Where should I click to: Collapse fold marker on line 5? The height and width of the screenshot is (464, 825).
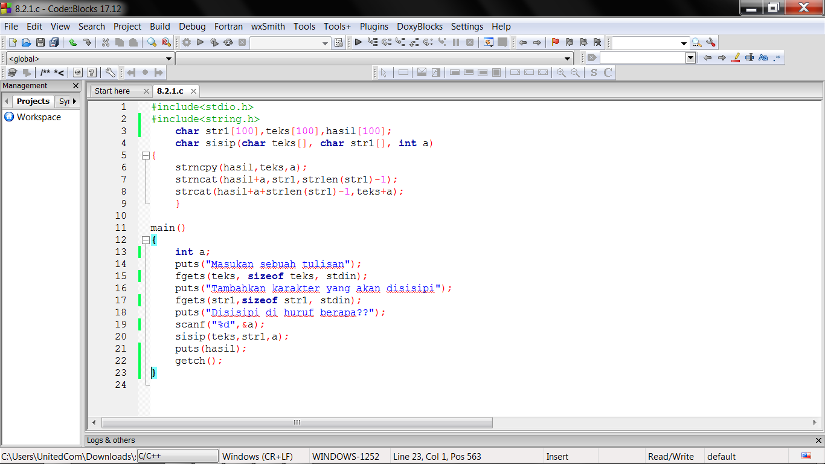pos(146,155)
